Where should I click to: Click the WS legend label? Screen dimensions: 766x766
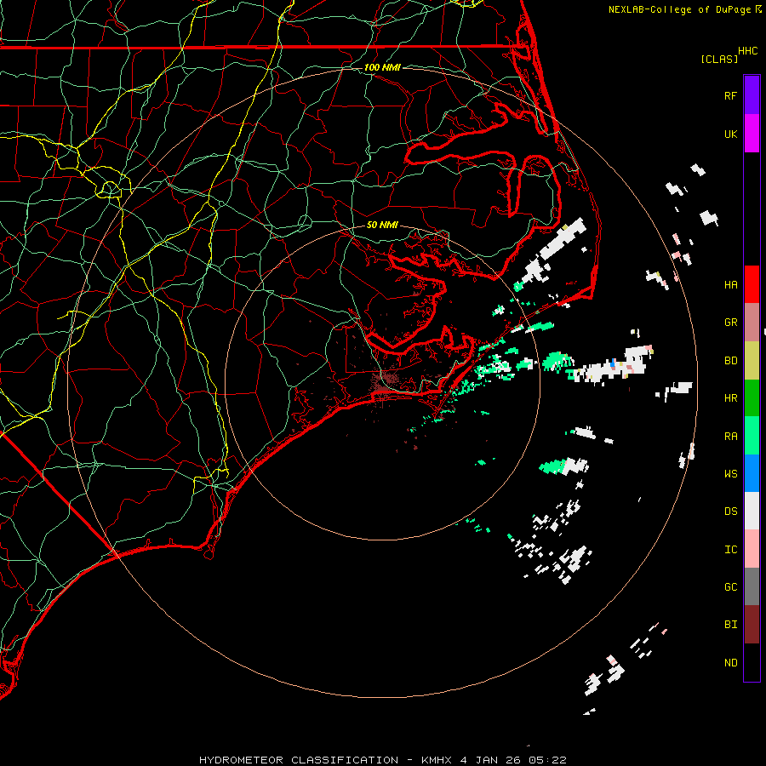[730, 473]
